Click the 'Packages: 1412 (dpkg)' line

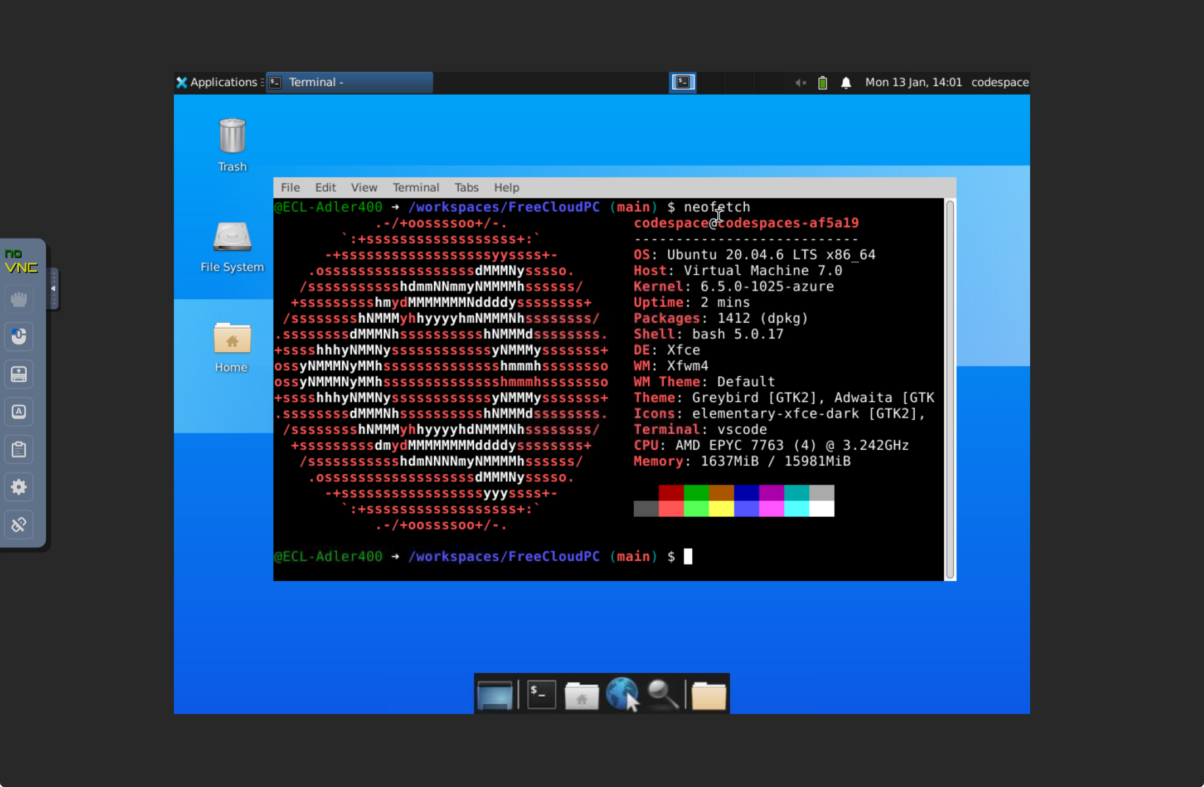(x=721, y=318)
